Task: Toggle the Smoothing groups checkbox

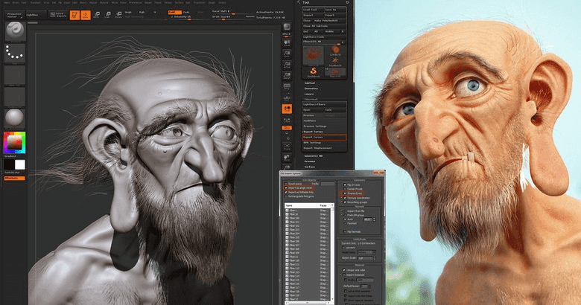Action: click(x=343, y=202)
